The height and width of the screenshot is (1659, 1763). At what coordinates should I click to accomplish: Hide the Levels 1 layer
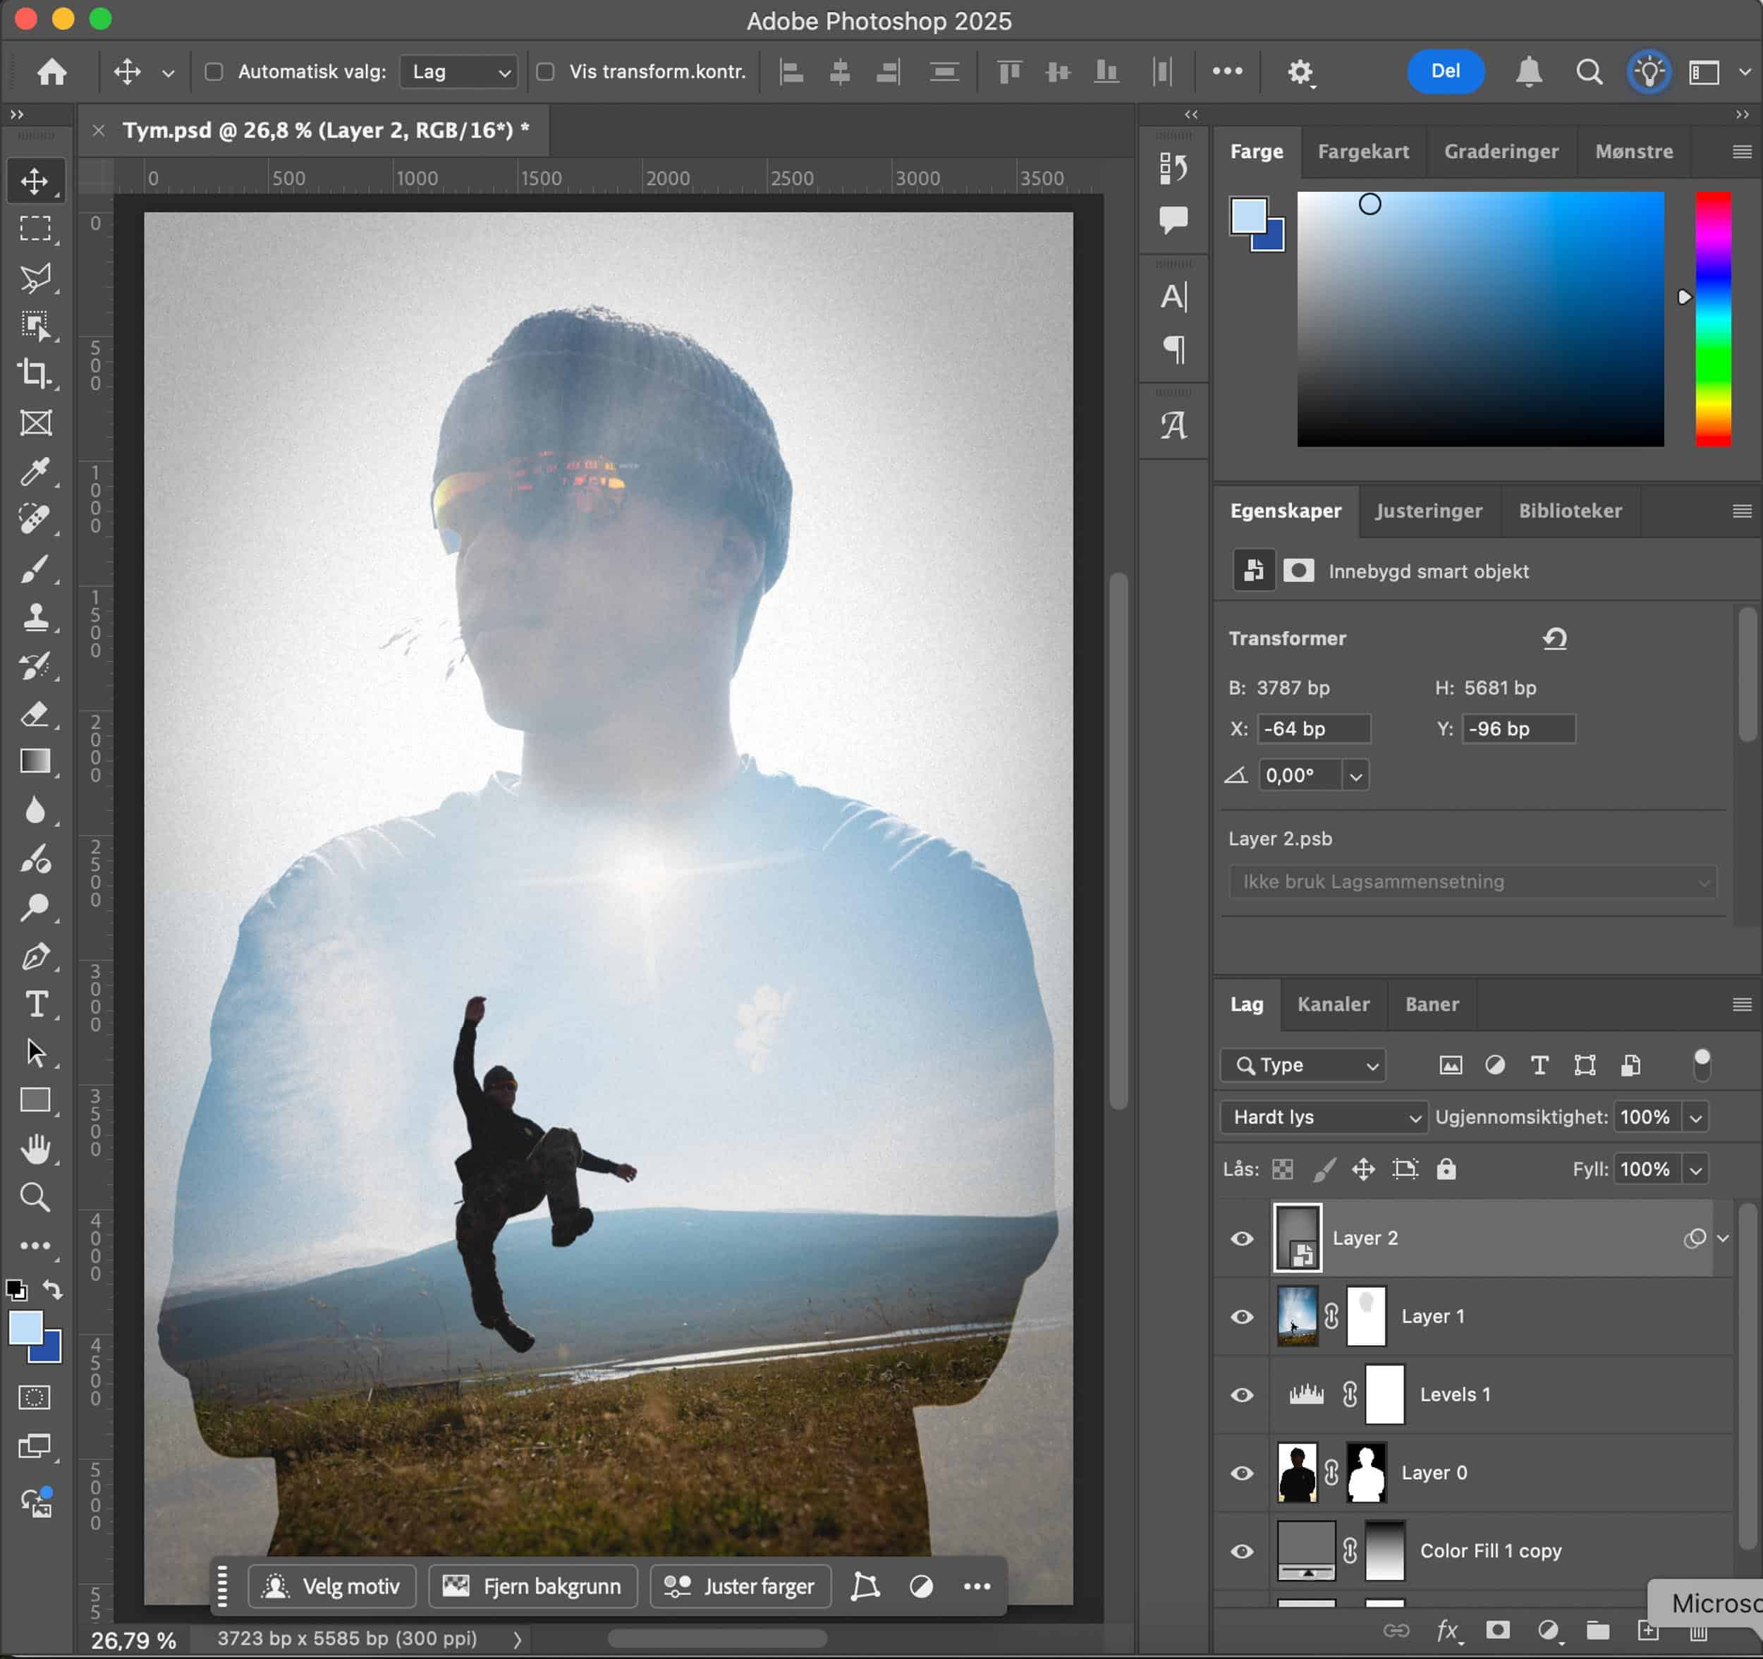point(1242,1394)
